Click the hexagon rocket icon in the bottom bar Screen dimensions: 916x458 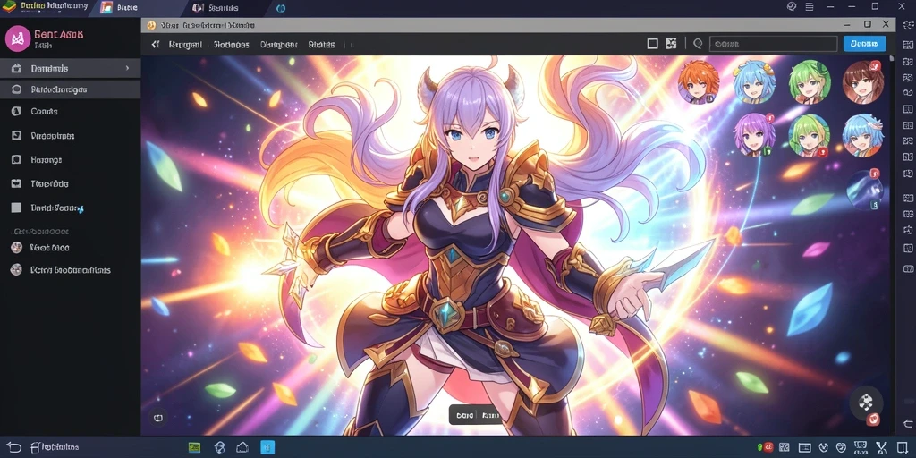[x=220, y=447]
